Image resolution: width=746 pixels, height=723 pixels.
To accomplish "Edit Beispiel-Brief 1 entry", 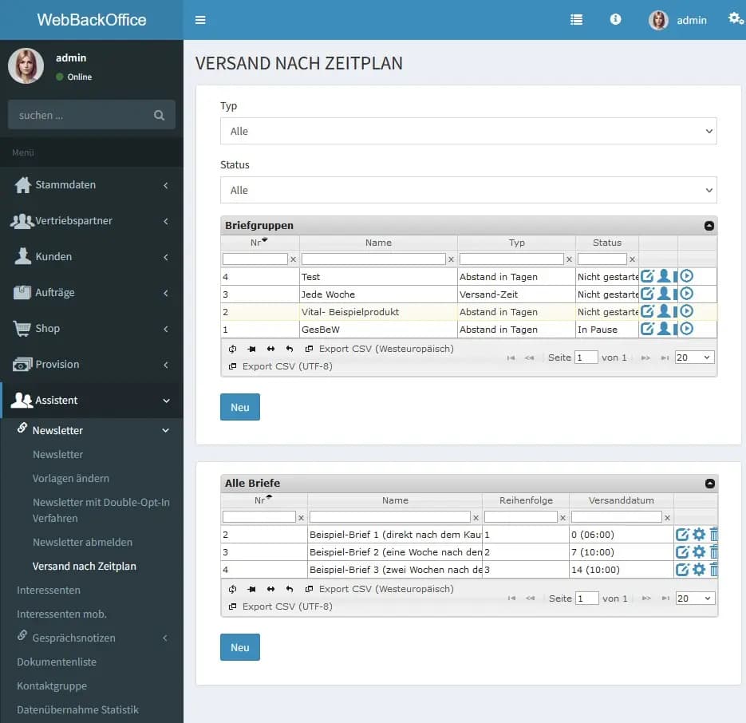I will click(682, 535).
